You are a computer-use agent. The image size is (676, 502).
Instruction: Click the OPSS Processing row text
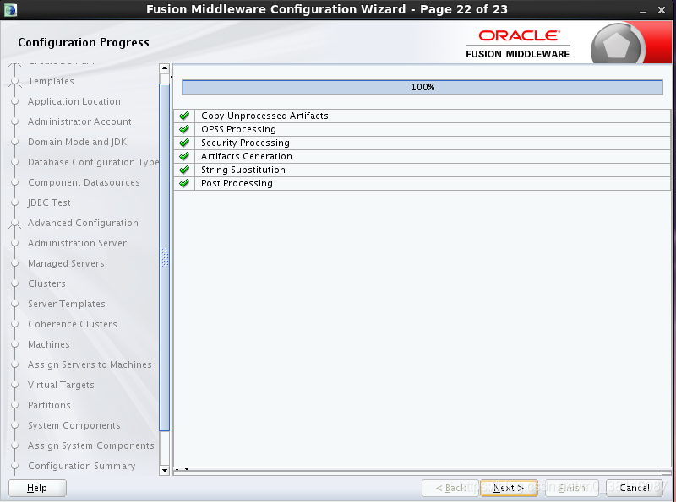click(238, 129)
